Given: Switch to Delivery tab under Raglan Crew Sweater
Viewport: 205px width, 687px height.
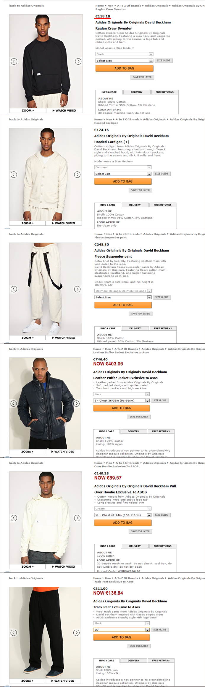Looking at the screenshot, I should point(136,92).
